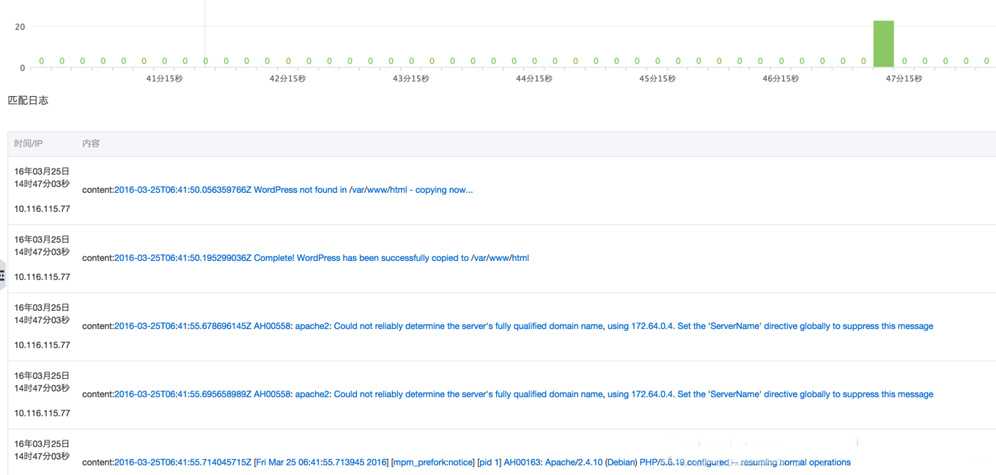This screenshot has height=475, width=996.
Task: Open the 'WordPress not found' log entry
Action: (x=293, y=190)
